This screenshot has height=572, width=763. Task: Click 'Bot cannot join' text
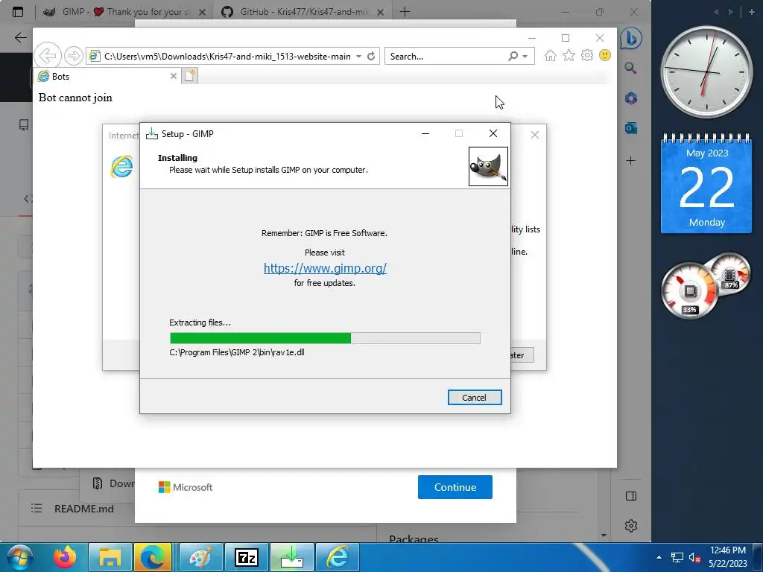[75, 98]
